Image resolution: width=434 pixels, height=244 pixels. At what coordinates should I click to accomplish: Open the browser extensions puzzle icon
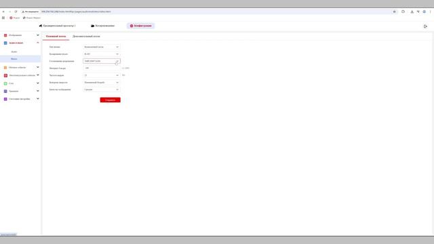(x=403, y=12)
